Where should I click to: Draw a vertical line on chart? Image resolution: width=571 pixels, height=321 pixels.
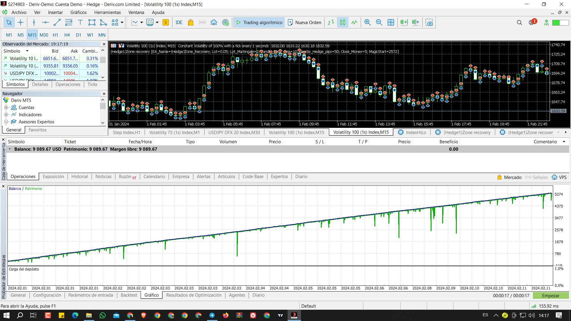tap(34, 23)
